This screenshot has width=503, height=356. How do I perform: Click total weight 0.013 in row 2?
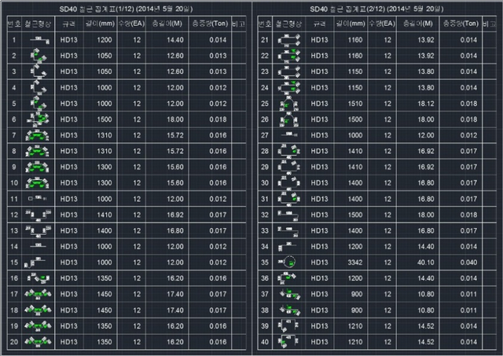click(x=218, y=56)
